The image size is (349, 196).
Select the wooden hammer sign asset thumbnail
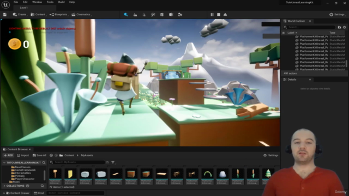(55, 176)
